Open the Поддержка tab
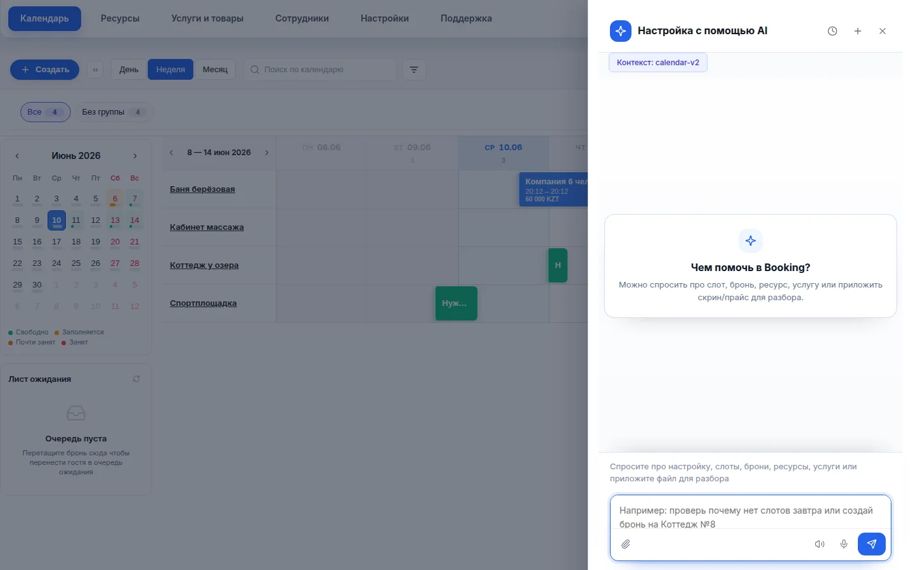The image size is (913, 570). [466, 18]
